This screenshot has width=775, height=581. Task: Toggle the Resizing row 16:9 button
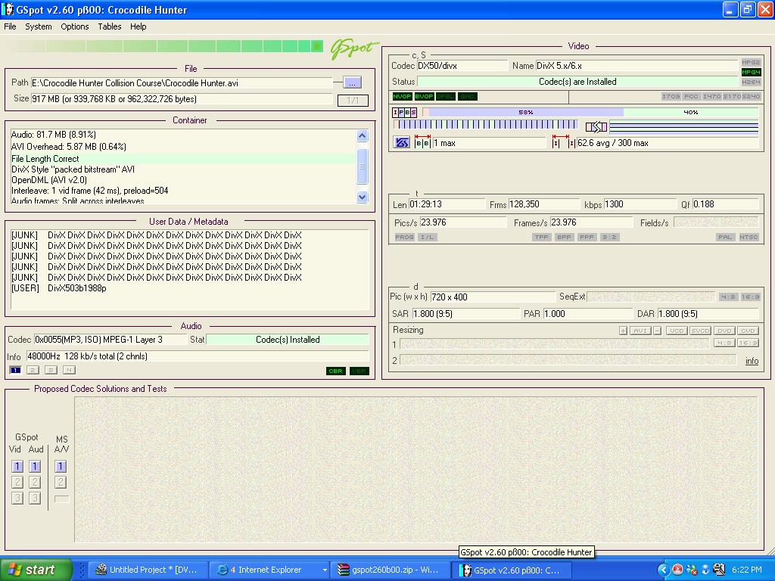tap(748, 343)
